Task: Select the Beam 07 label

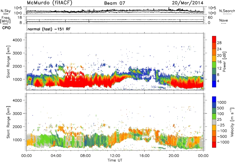Action: click(115, 3)
